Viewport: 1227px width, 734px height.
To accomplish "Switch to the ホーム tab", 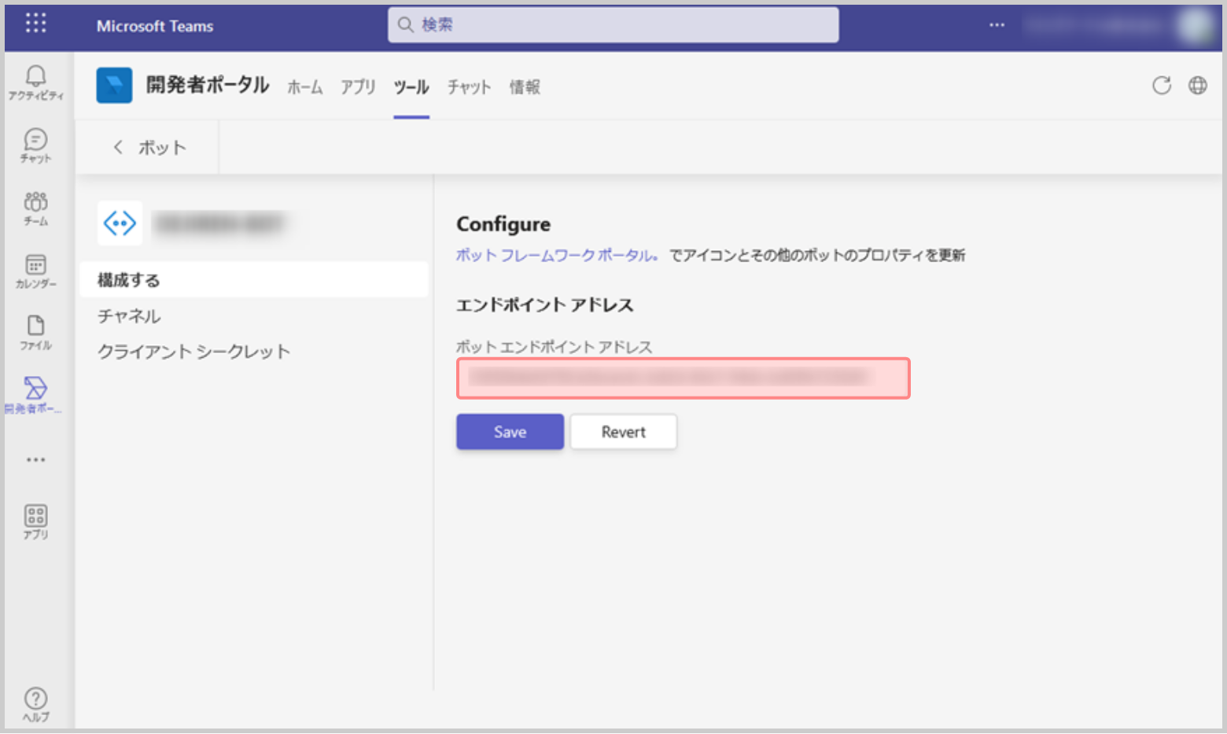I will click(x=304, y=87).
